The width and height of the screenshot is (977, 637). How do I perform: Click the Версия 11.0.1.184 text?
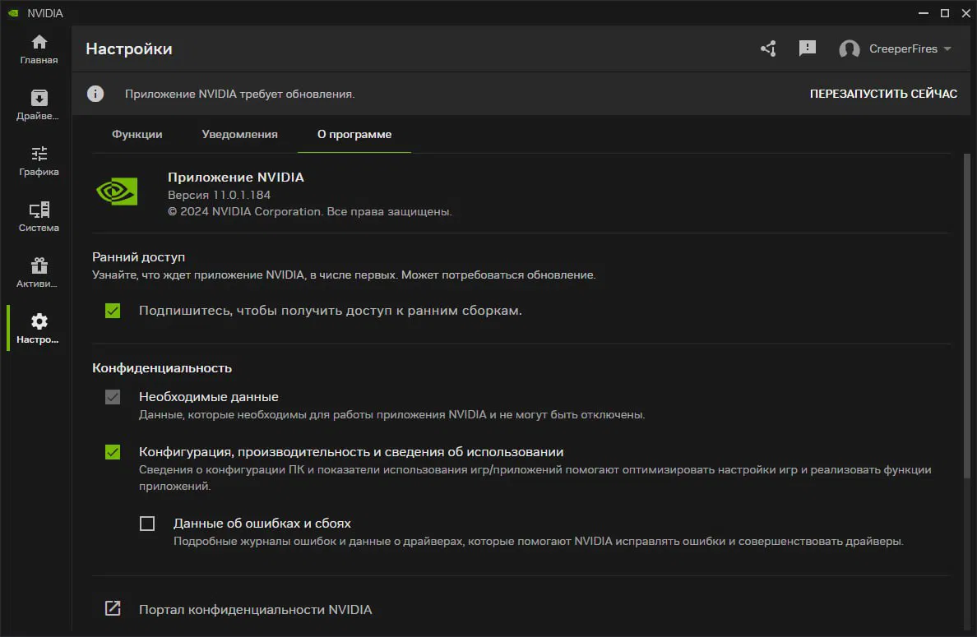[x=220, y=195]
